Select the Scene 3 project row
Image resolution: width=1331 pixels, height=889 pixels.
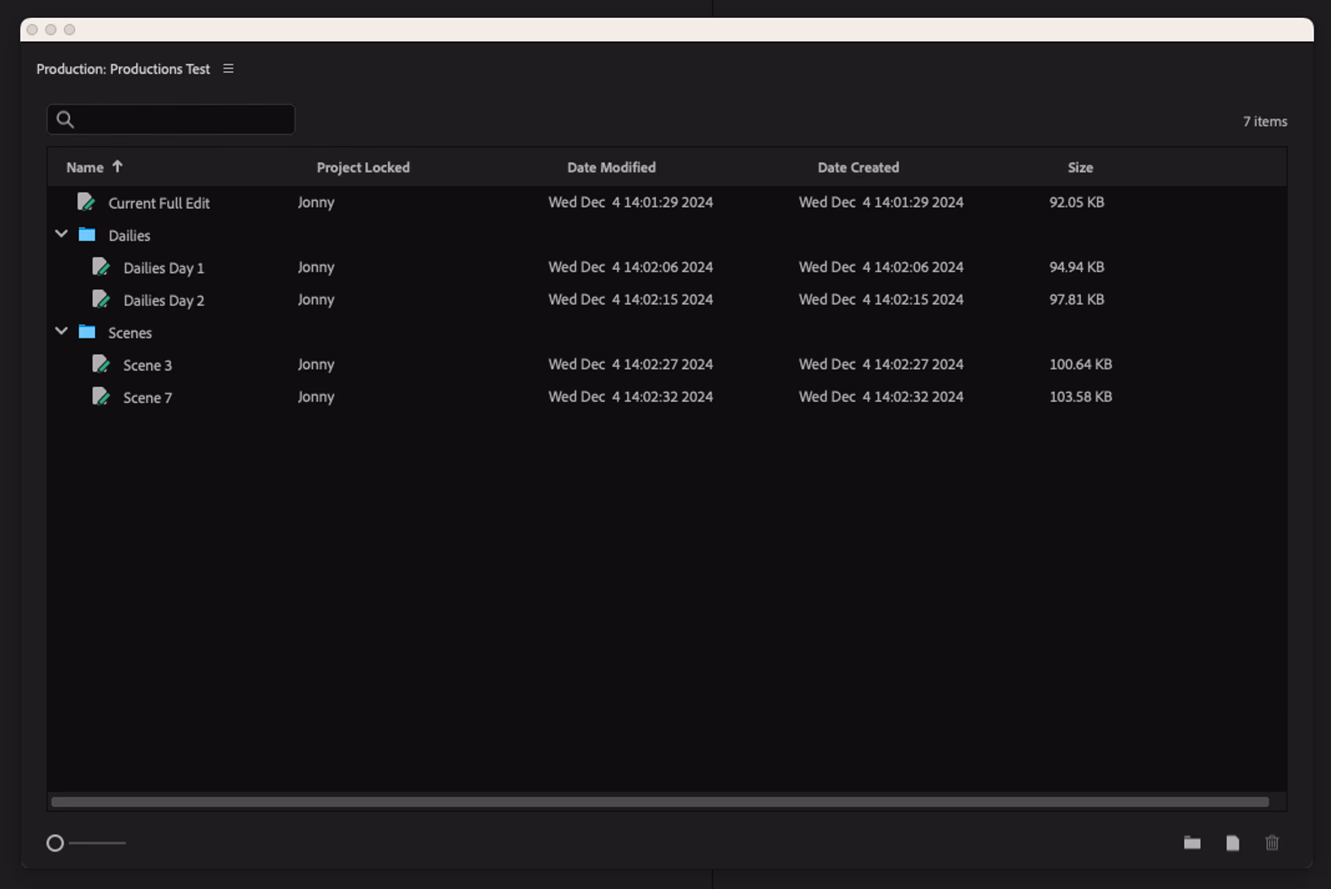[x=148, y=364]
